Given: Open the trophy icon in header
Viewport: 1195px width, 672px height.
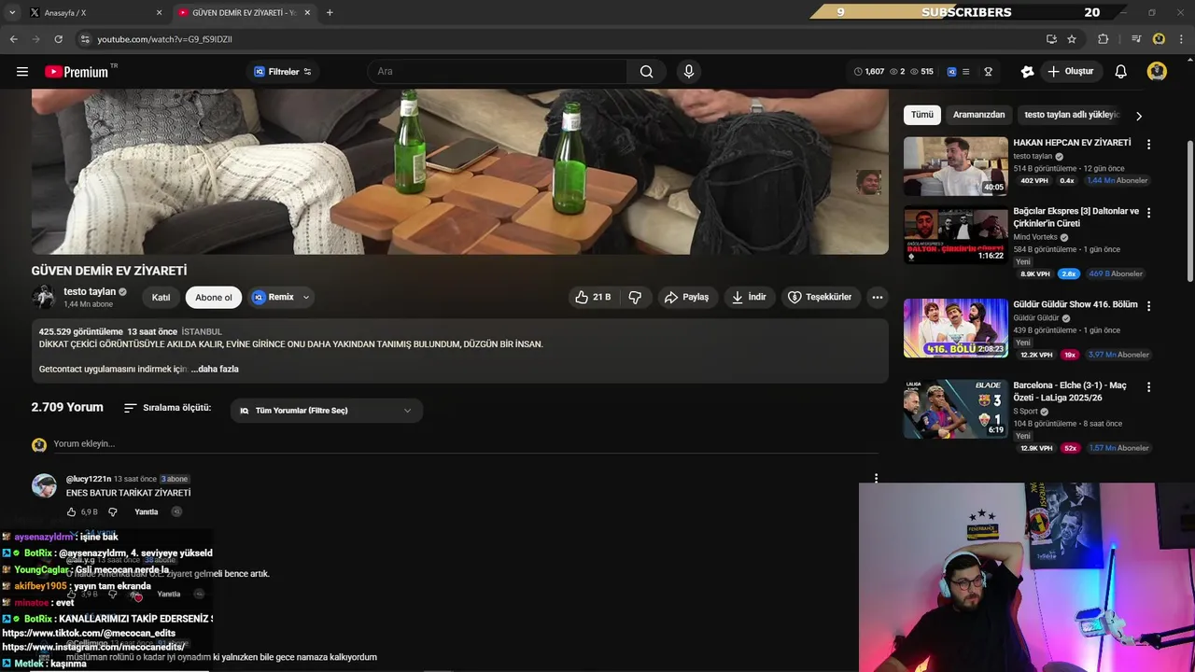Looking at the screenshot, I should coord(988,72).
